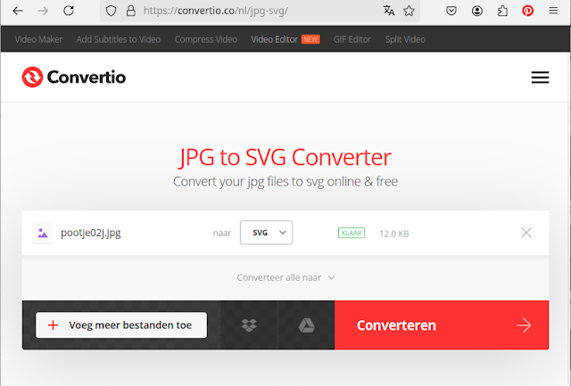The height and width of the screenshot is (386, 571).
Task: Open Video Editor link
Action: click(x=274, y=39)
